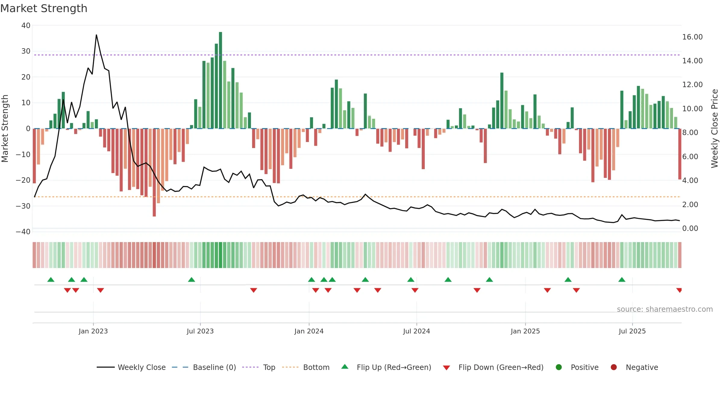
Task: Toggle the Flip Down (Green→Red) legend entry
Action: (493, 367)
